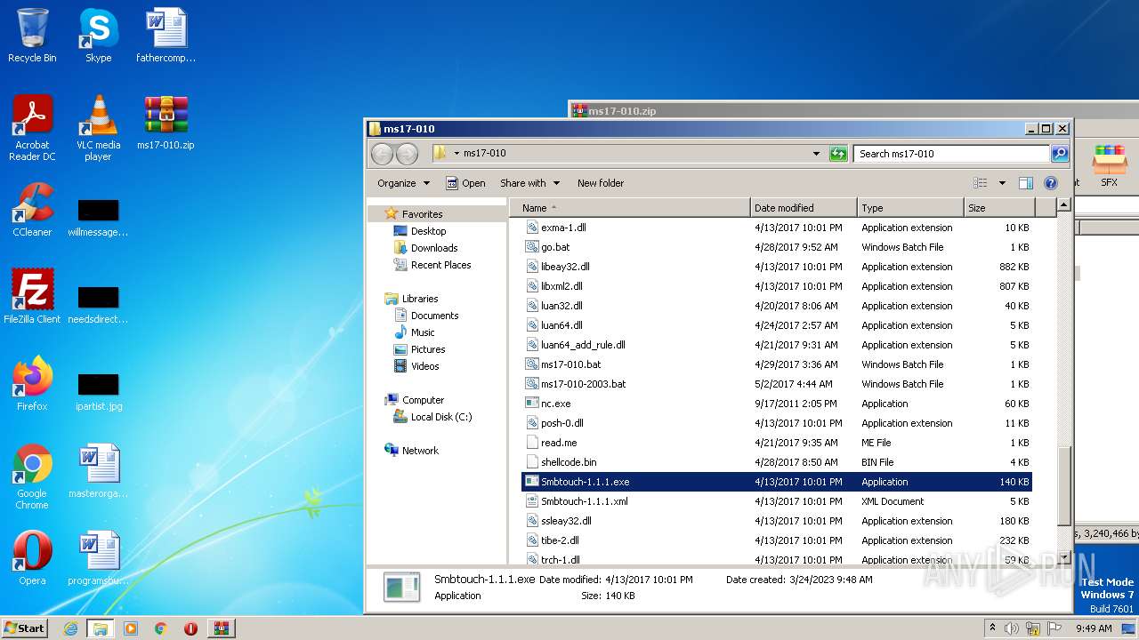The height and width of the screenshot is (640, 1139).
Task: Select the VLC media player desktop icon
Action: (x=98, y=128)
